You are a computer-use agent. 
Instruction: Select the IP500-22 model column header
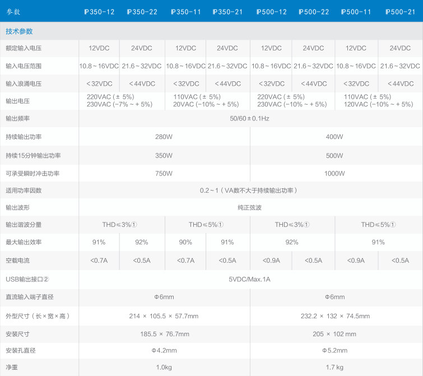pos(314,11)
